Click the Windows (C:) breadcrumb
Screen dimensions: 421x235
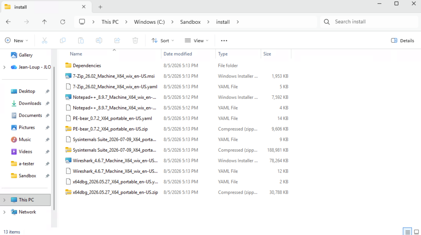(x=149, y=22)
